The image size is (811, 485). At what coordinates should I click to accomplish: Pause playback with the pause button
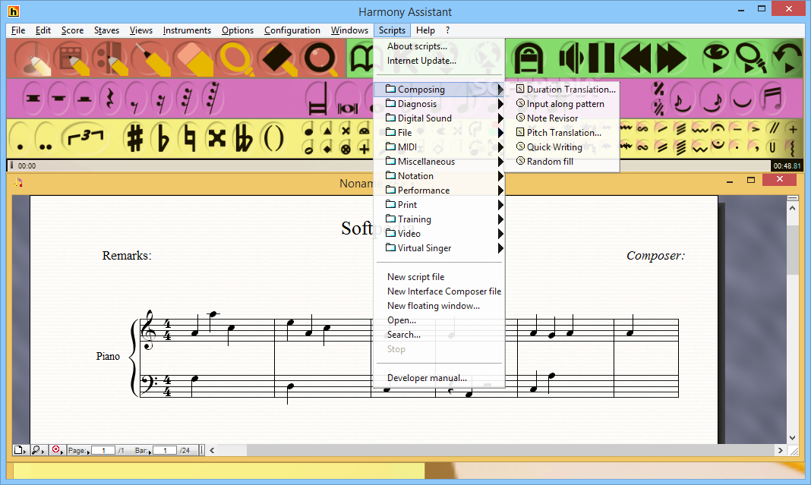(x=601, y=58)
